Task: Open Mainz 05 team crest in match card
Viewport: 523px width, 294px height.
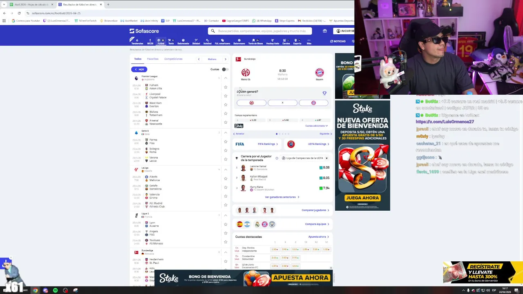Action: [x=246, y=73]
